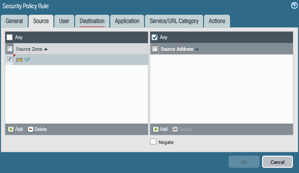Click the disabled Delete label under Source Address
This screenshot has width=299, height=173.
pos(185,129)
